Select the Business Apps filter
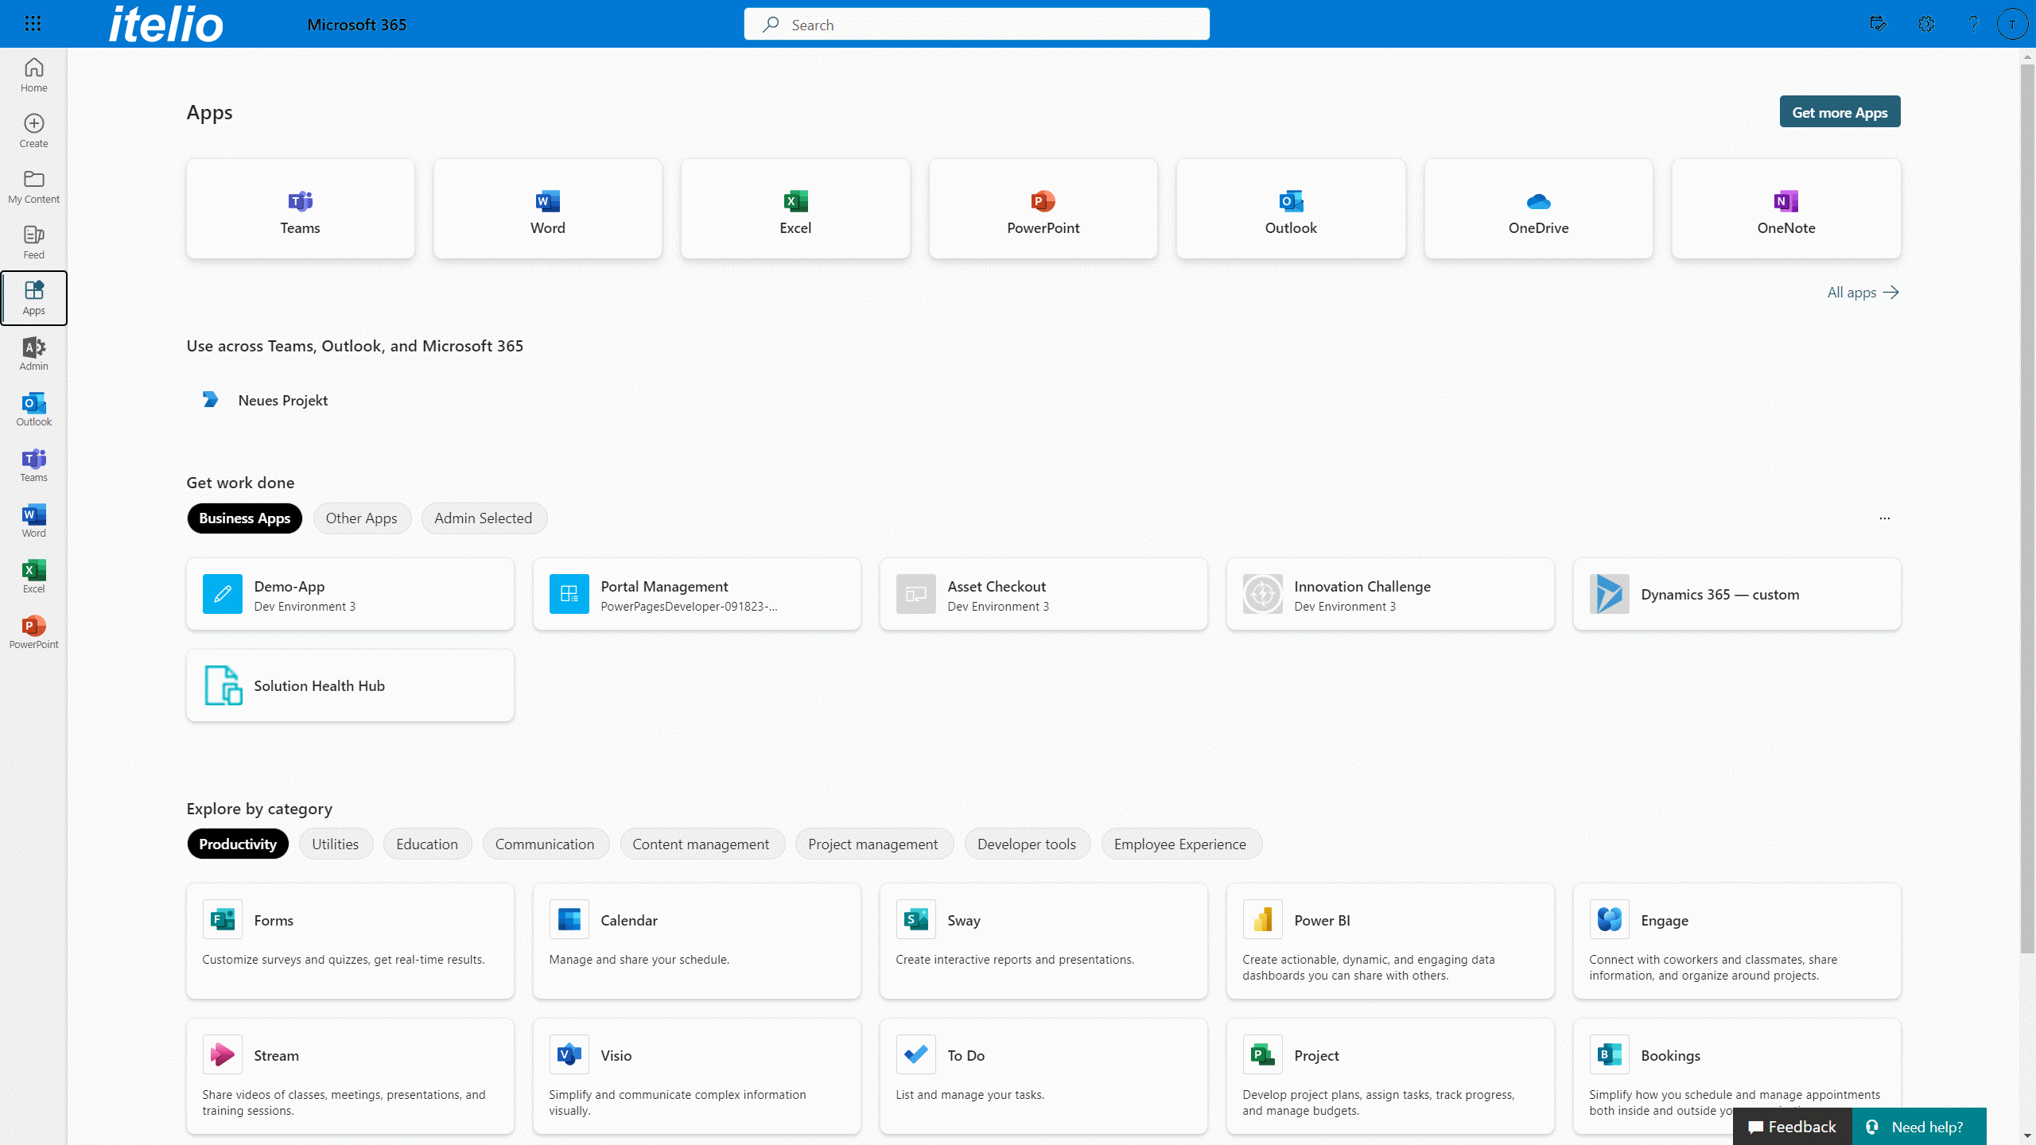The height and width of the screenshot is (1145, 2036). pyautogui.click(x=244, y=518)
